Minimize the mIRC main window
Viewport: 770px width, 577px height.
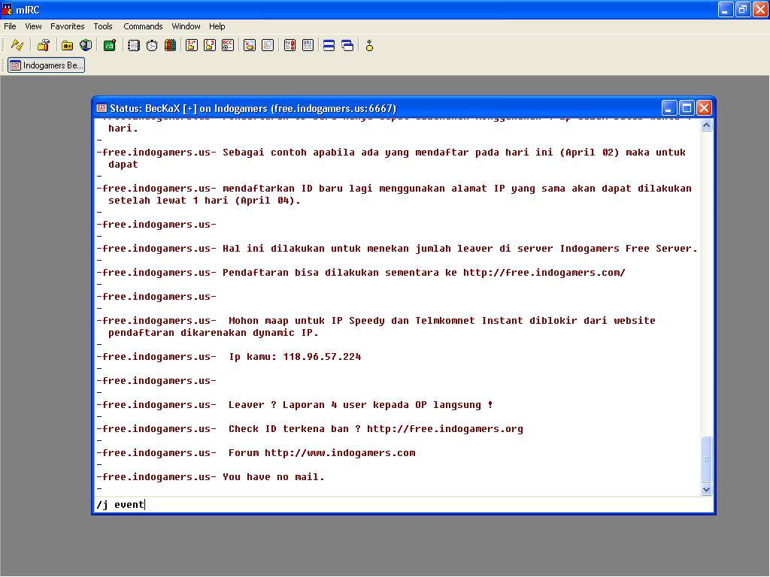(726, 9)
